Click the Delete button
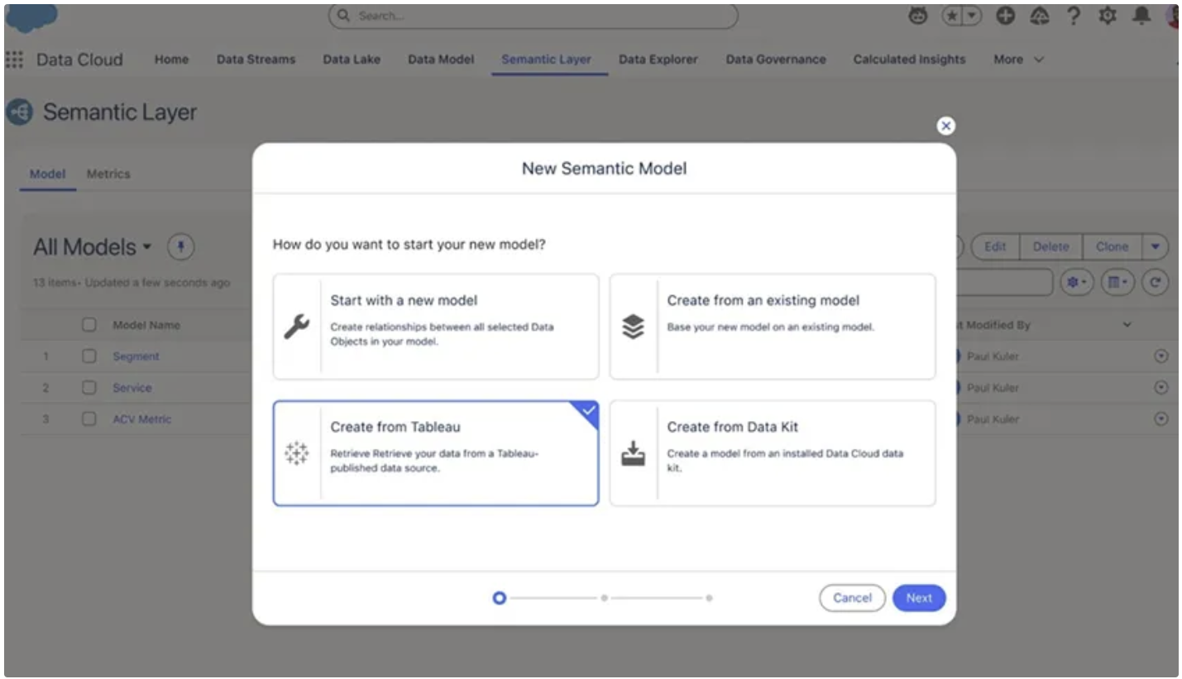 pyautogui.click(x=1050, y=246)
